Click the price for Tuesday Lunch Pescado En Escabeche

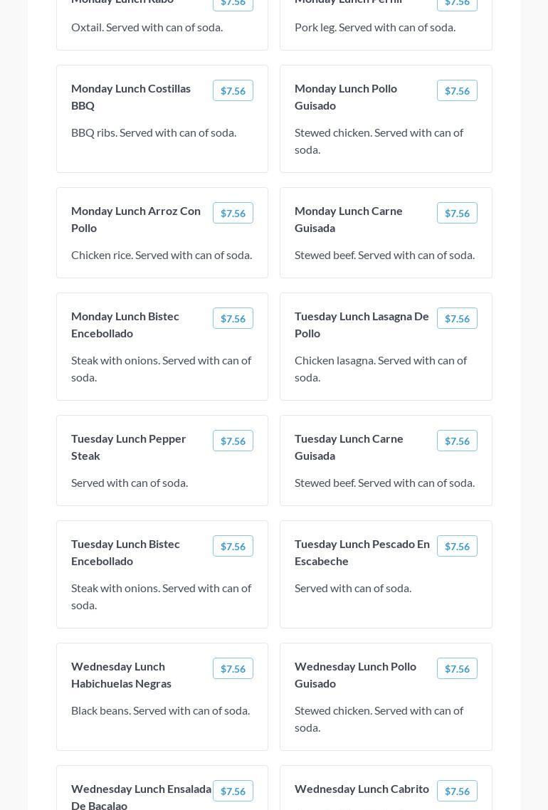coord(457,546)
